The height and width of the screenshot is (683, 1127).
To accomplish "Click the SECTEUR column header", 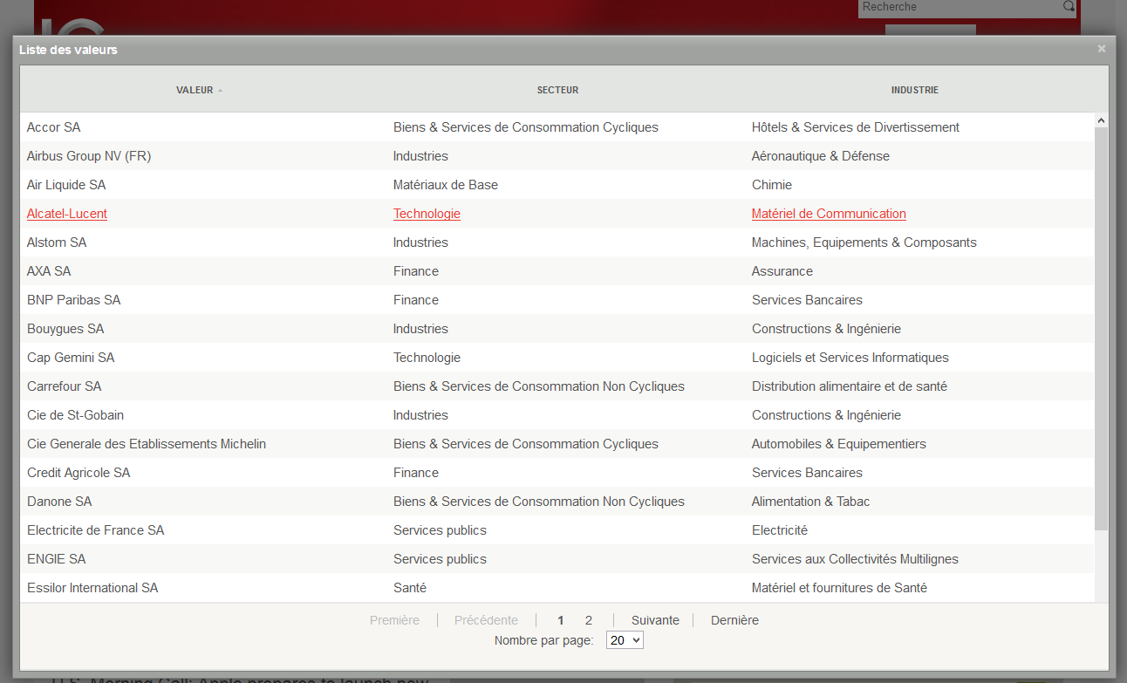I will click(x=557, y=90).
